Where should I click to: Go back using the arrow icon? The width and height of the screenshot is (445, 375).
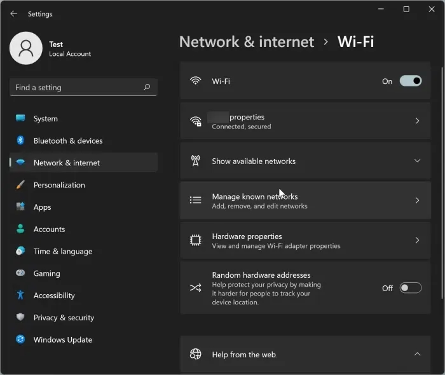click(13, 14)
